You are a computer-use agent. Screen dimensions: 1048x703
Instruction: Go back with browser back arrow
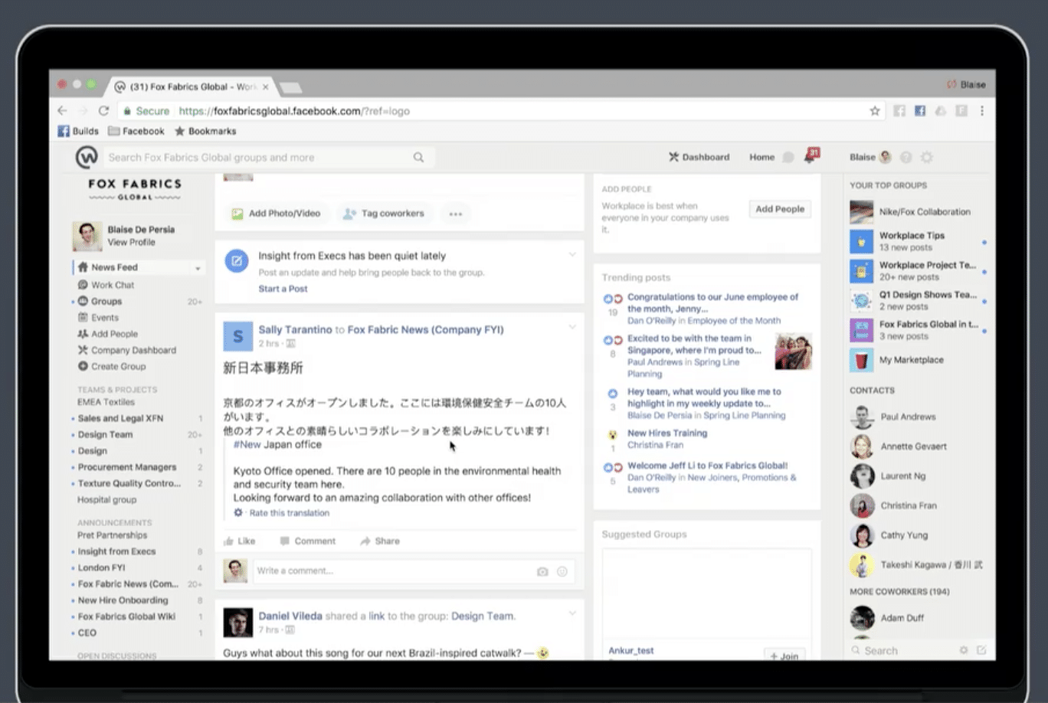click(63, 111)
